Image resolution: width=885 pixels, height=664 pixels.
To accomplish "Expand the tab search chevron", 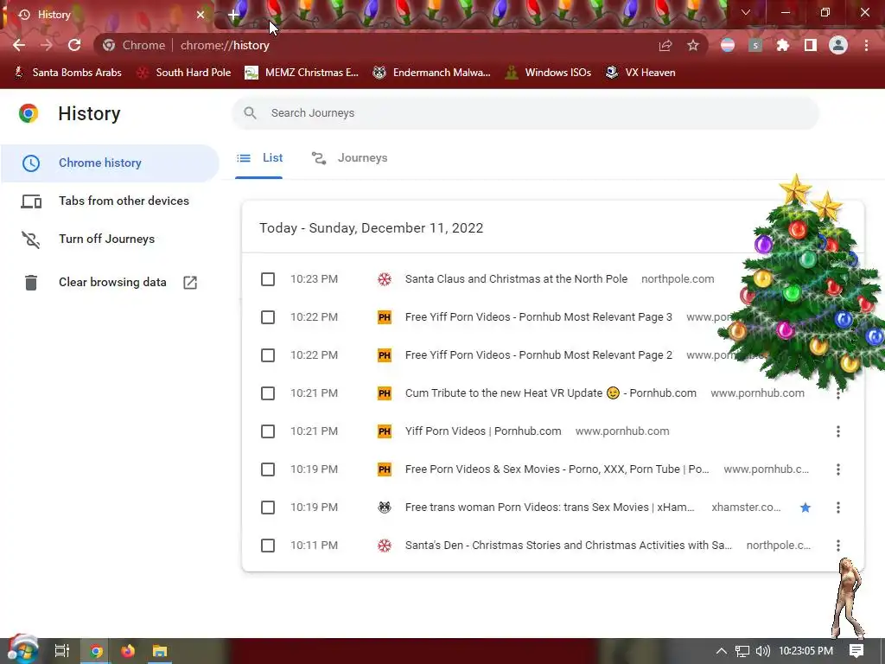I will (x=746, y=12).
